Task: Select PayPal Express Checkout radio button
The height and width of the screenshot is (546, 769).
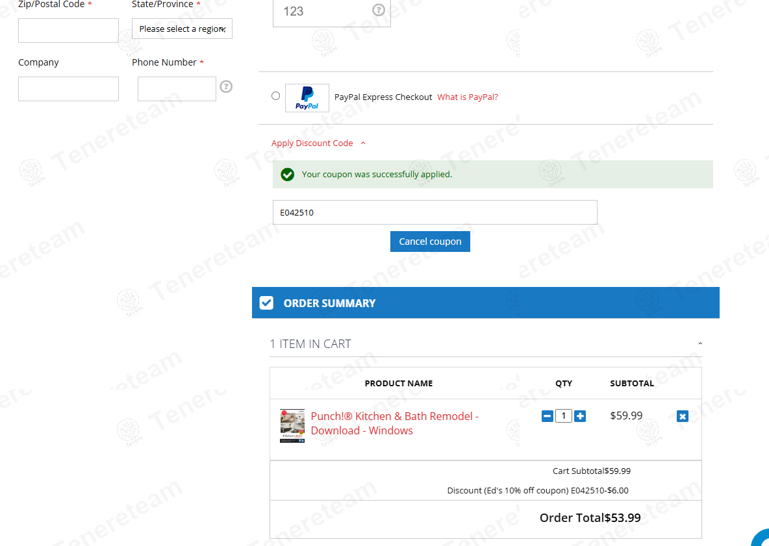Action: tap(276, 96)
